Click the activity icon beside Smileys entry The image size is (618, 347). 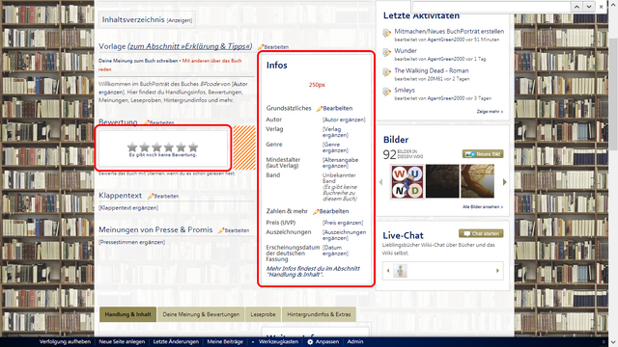tap(386, 92)
